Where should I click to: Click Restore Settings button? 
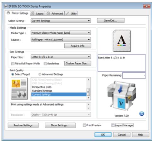click(23, 125)
